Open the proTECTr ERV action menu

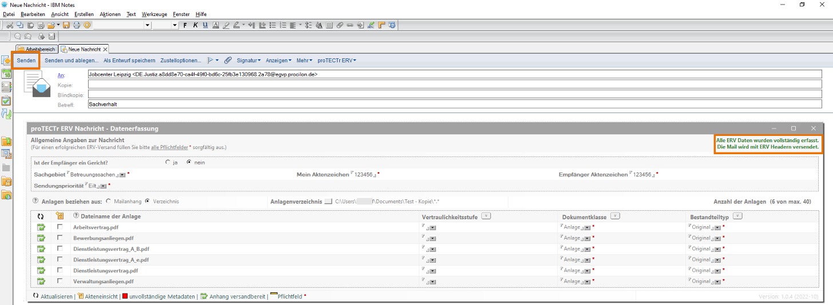(x=336, y=60)
